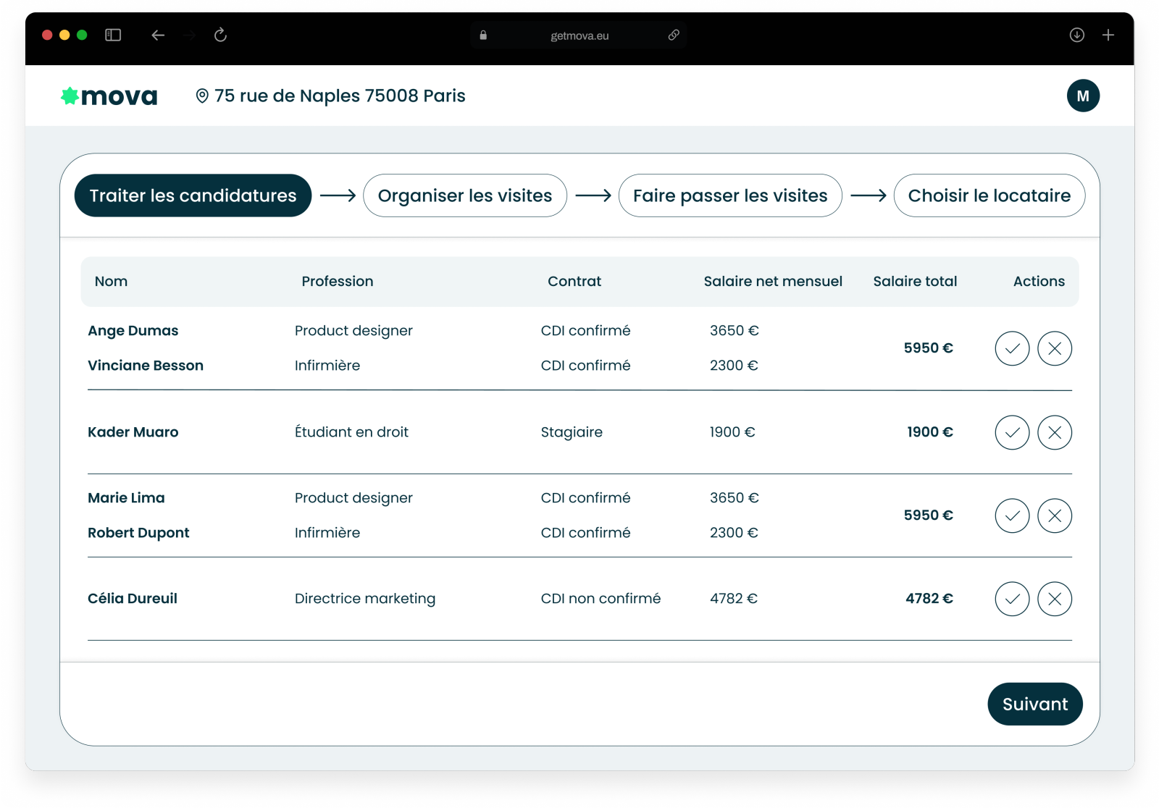Toggle the browser sidebar panel
The width and height of the screenshot is (1159, 808).
[x=113, y=35]
